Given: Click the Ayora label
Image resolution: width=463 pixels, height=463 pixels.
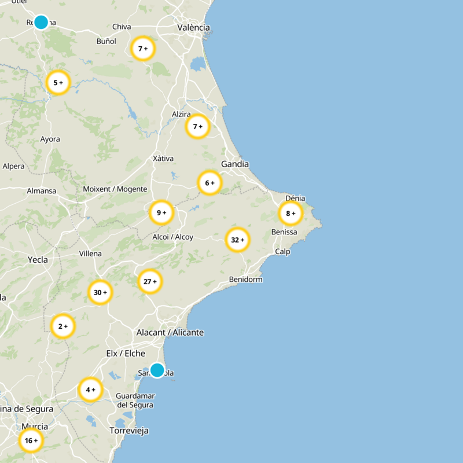Looking at the screenshot, I should [50, 139].
